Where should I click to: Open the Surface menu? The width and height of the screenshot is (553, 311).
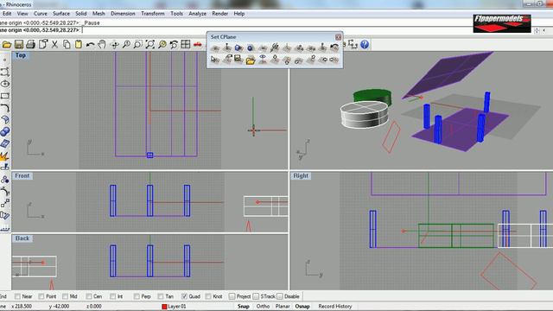[x=61, y=14]
